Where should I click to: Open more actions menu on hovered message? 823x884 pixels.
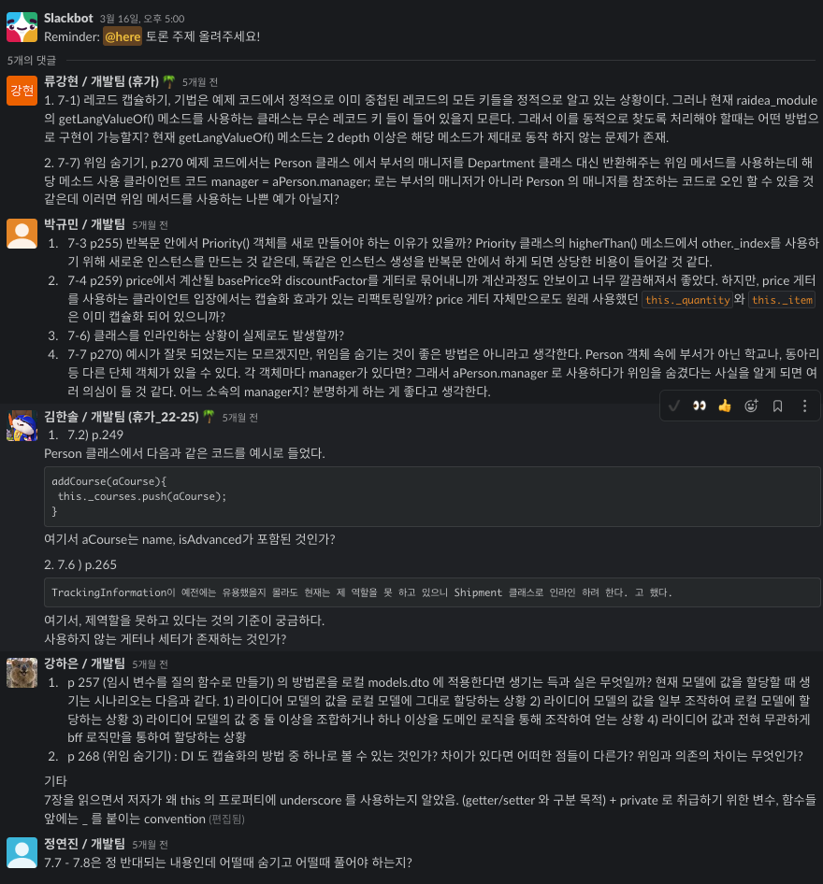(x=804, y=406)
